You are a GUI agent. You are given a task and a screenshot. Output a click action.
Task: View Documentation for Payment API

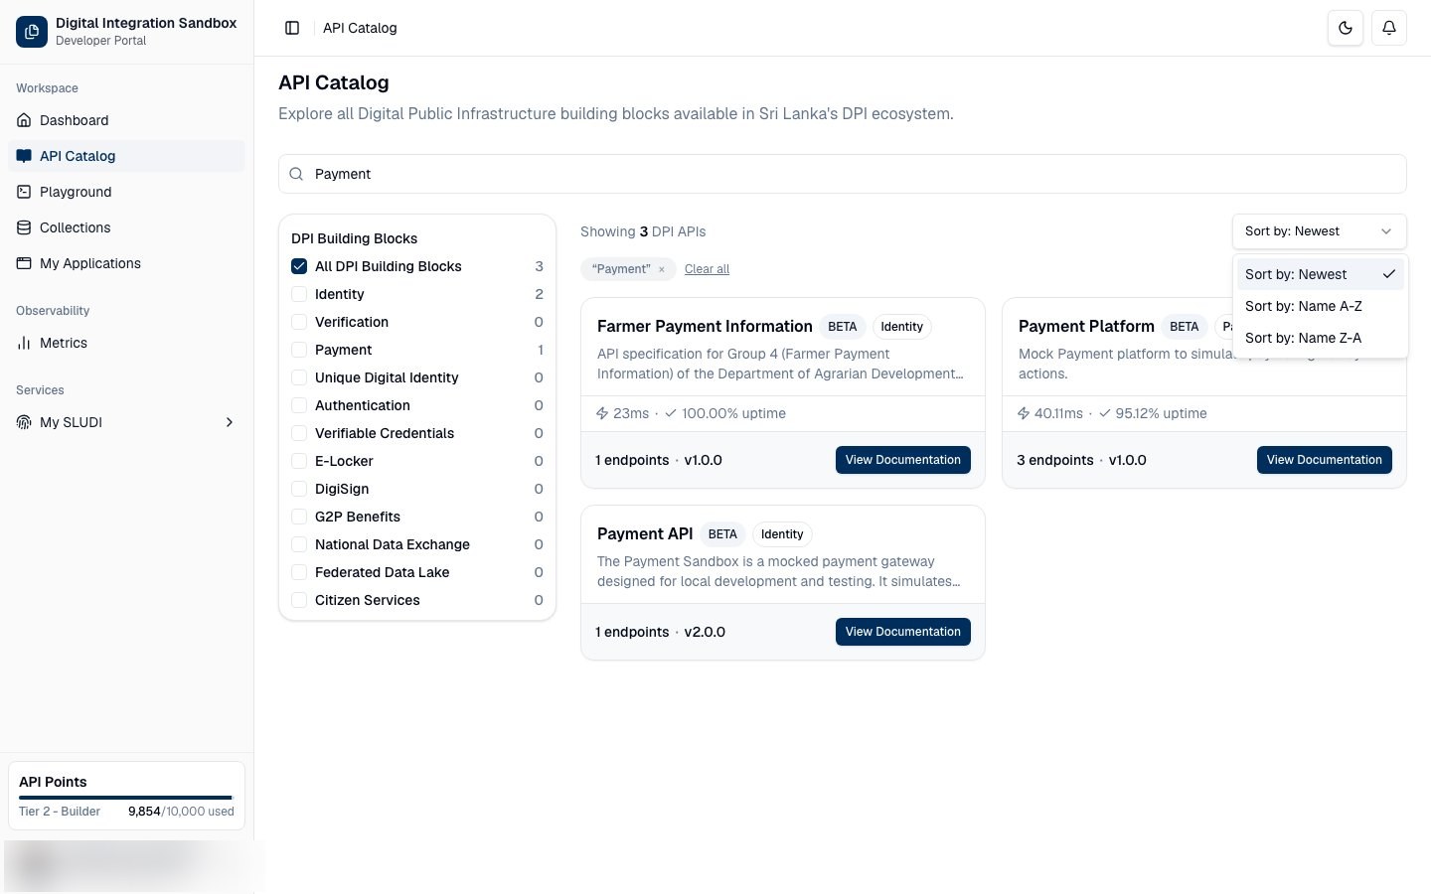[903, 632]
